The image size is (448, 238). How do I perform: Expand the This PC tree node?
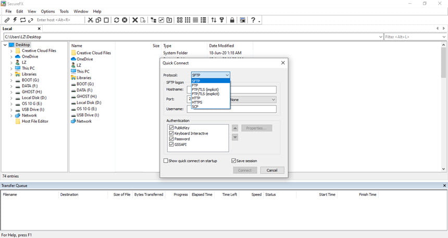coord(11,69)
